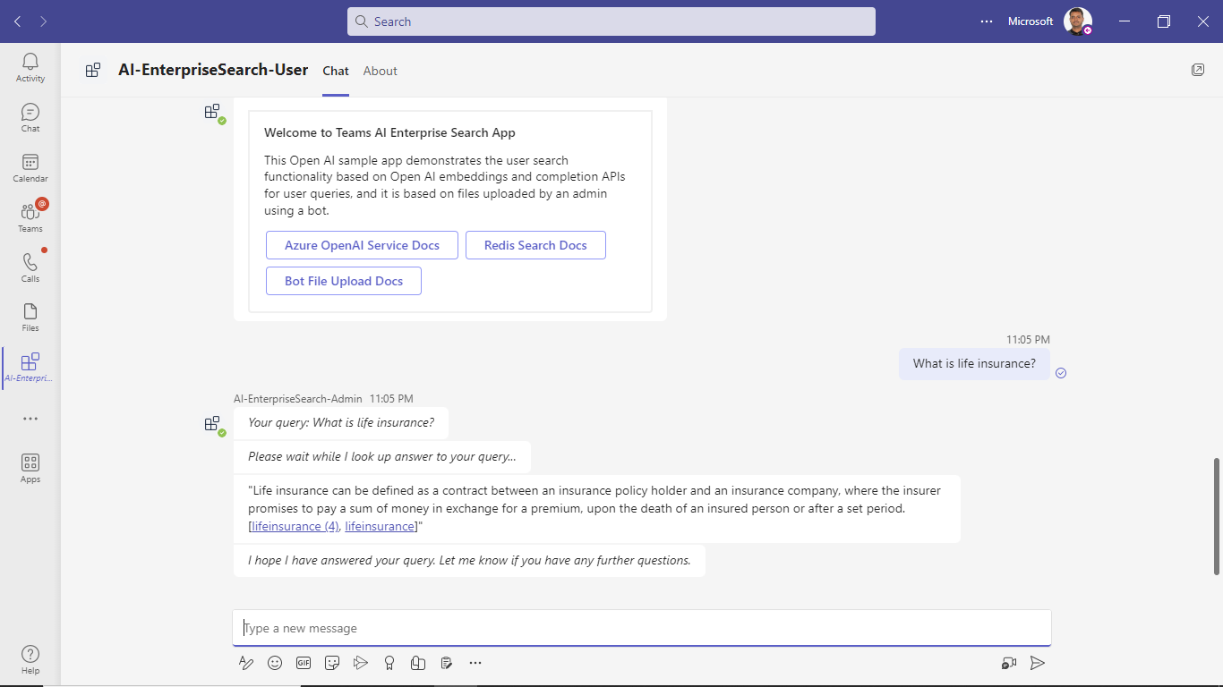The width and height of the screenshot is (1223, 687).
Task: Click the AI-EnterpriseSearch-User chat title
Action: coord(213,70)
